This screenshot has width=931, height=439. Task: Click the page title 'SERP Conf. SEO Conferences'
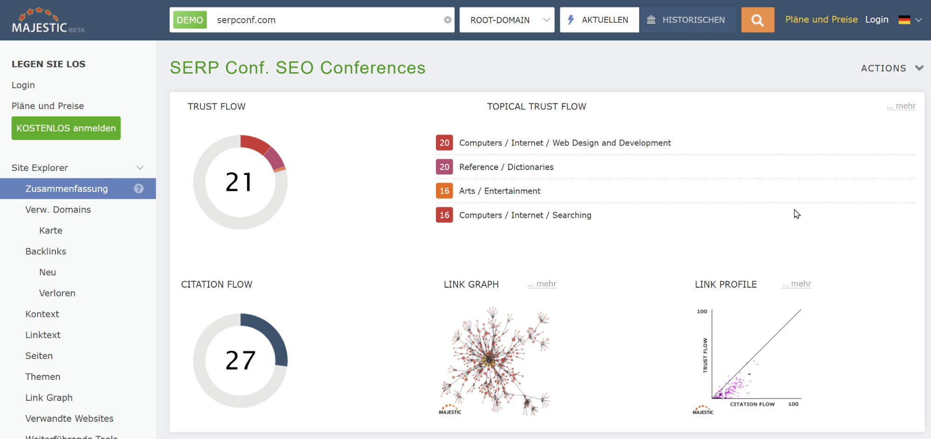[x=298, y=68]
